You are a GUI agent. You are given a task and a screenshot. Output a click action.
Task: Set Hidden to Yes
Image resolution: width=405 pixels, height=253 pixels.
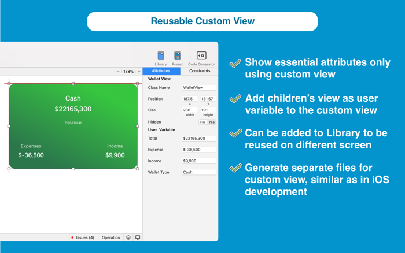pos(212,122)
